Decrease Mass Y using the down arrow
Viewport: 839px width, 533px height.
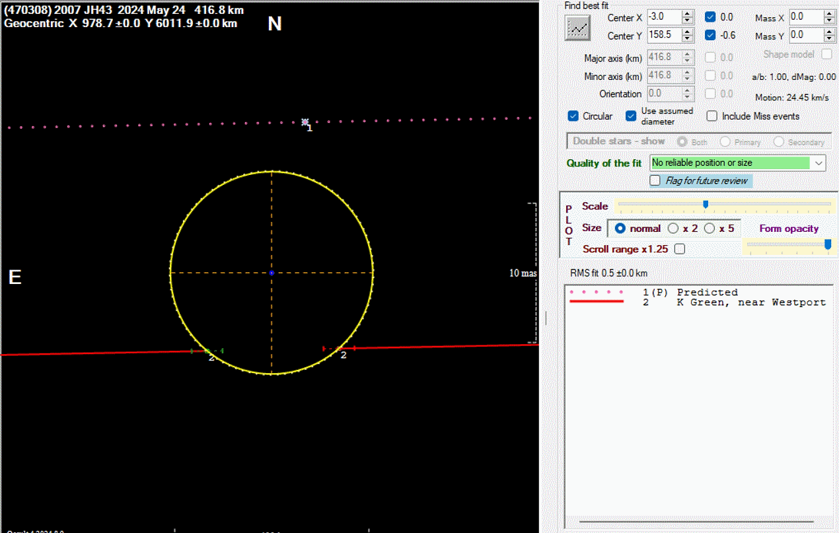830,38
